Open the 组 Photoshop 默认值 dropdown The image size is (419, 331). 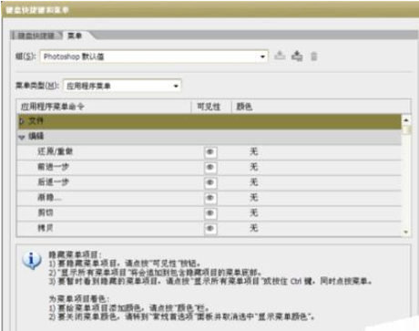pos(154,57)
